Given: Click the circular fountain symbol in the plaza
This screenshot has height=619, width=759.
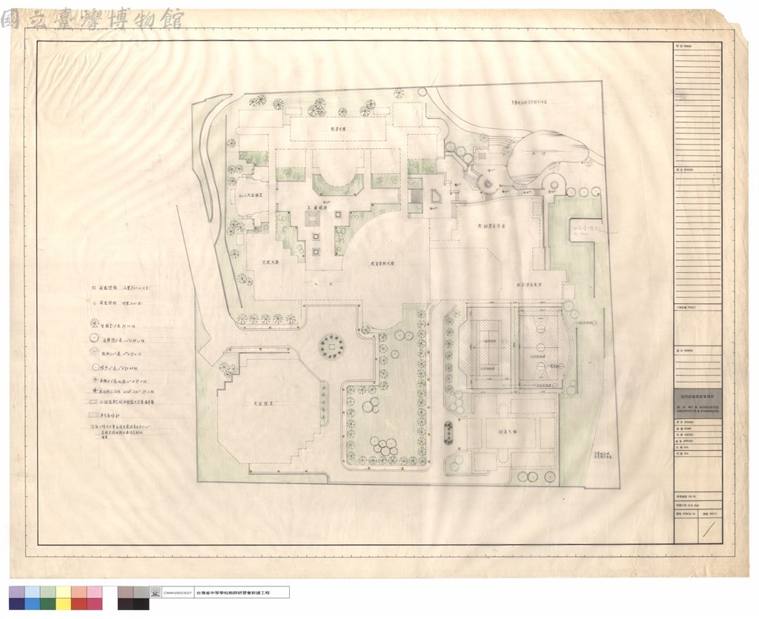Looking at the screenshot, I should click(x=332, y=346).
